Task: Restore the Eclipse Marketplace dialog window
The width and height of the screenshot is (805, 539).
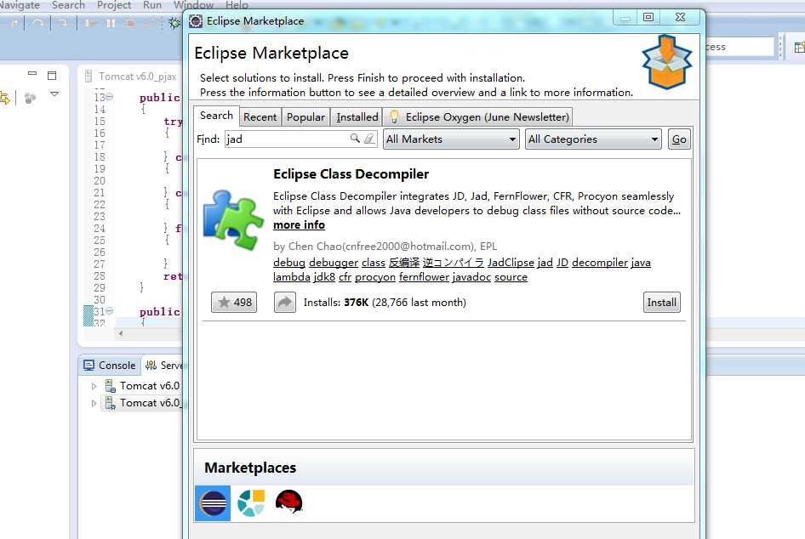Action: 648,17
